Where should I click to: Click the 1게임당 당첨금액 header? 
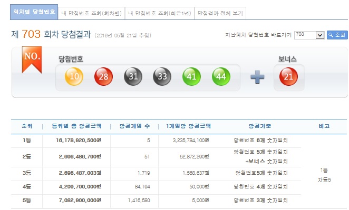[x=188, y=126]
